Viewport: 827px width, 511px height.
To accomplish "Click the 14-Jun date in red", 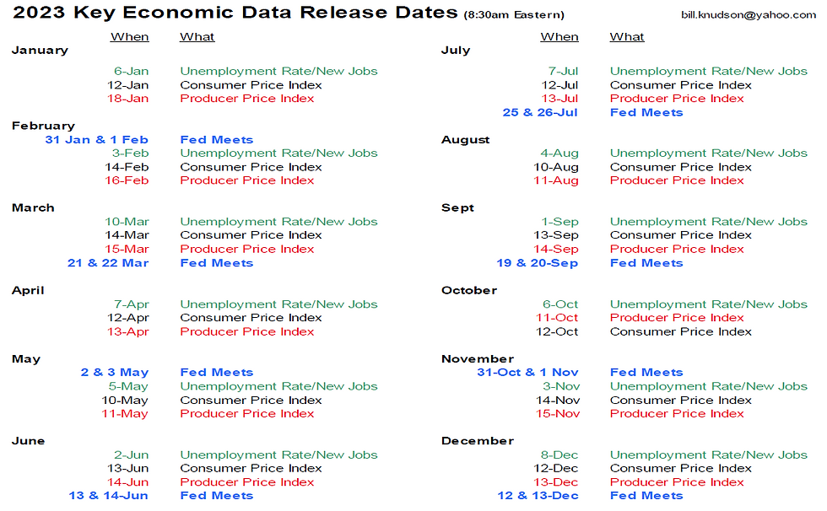I will [x=127, y=482].
